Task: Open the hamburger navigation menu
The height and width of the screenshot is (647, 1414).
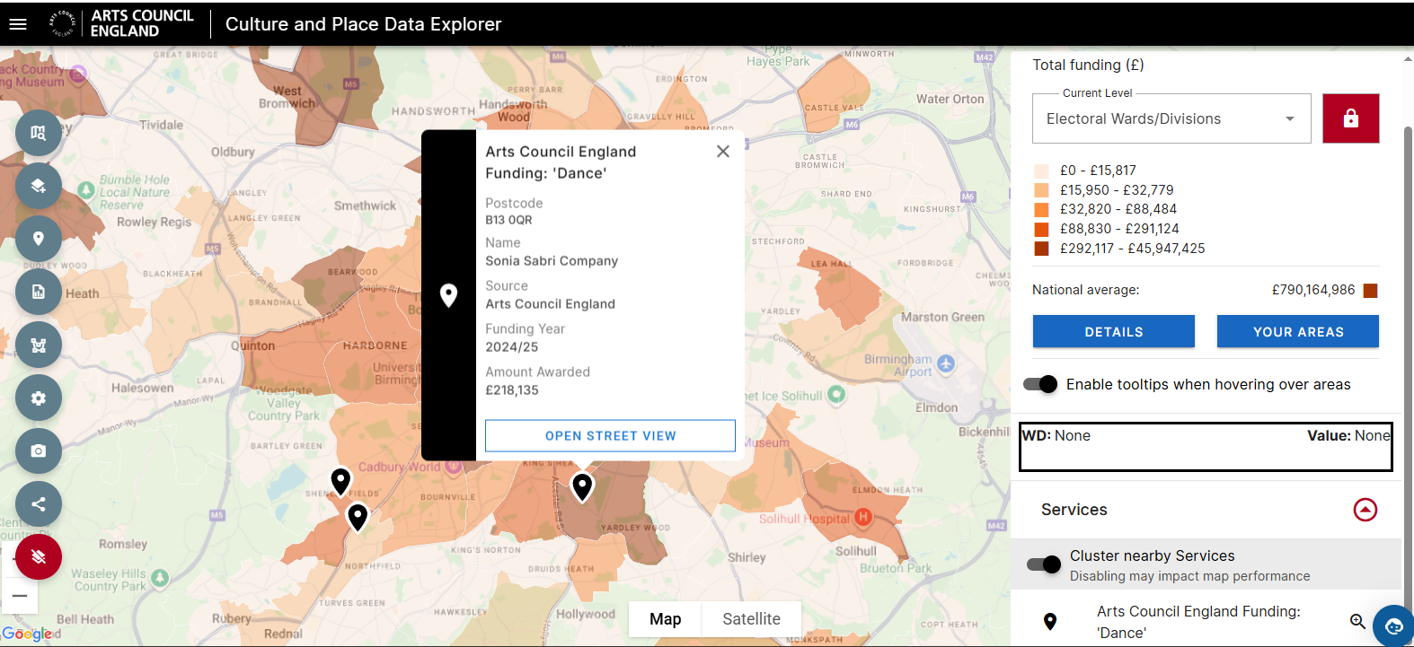Action: coord(18,24)
